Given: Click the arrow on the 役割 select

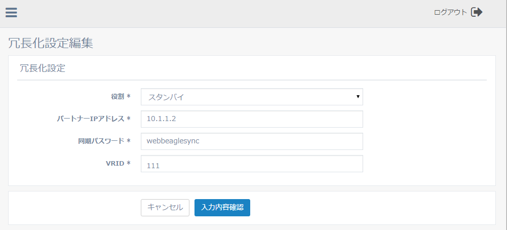Looking at the screenshot, I should (x=358, y=96).
